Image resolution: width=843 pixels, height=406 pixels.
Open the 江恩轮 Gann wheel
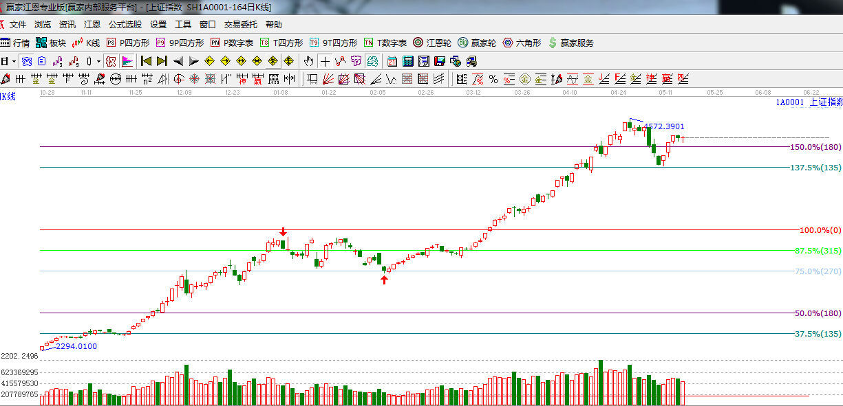[432, 43]
